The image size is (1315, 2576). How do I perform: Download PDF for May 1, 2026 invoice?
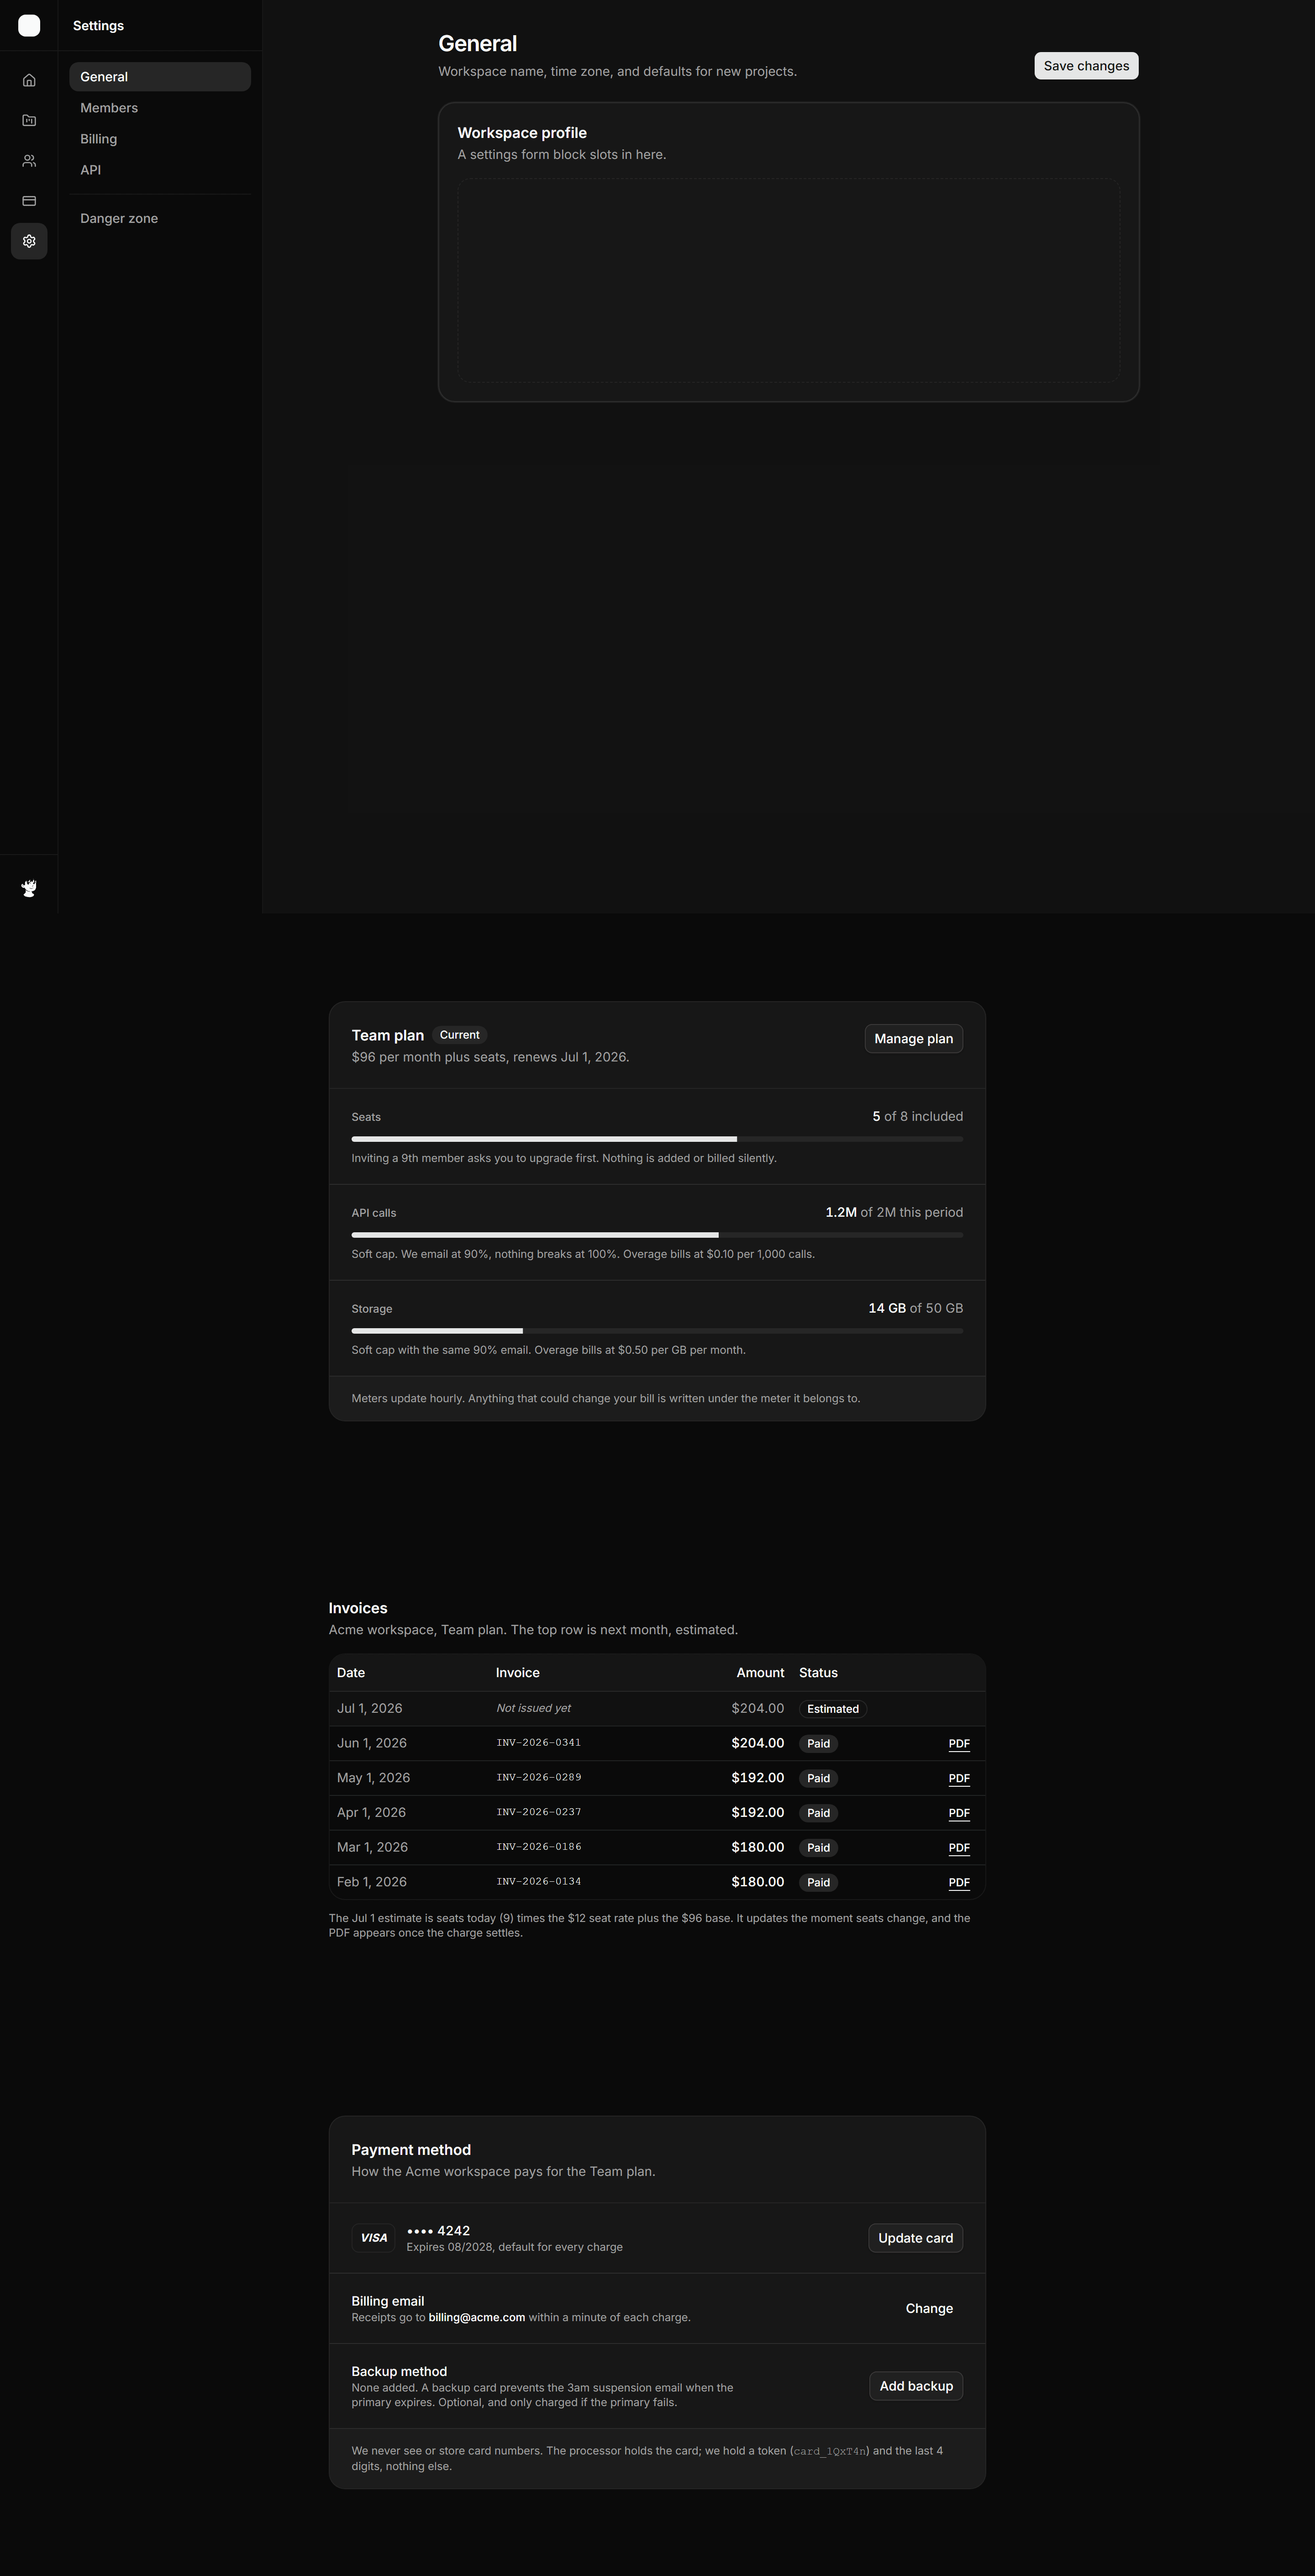(959, 1779)
